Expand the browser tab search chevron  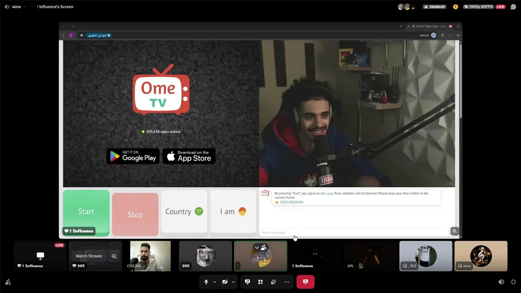pos(458,26)
